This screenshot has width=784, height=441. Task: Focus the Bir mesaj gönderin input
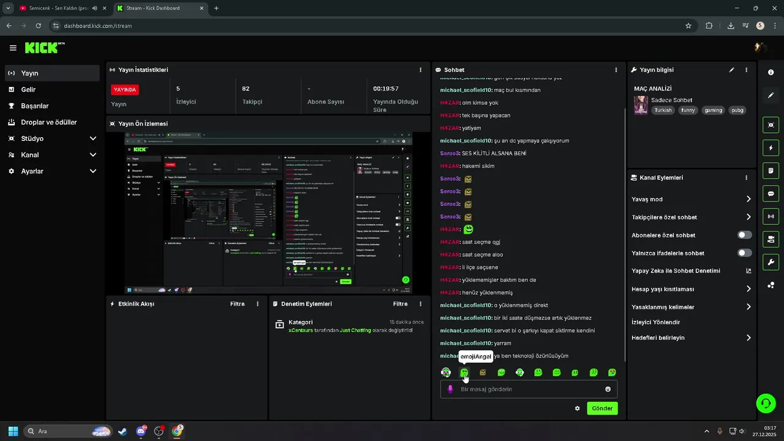pyautogui.click(x=529, y=389)
